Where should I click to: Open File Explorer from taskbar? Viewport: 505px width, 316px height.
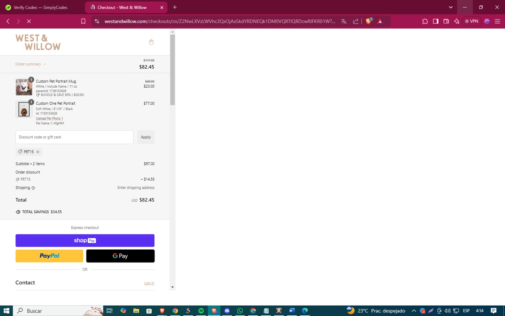click(136, 311)
